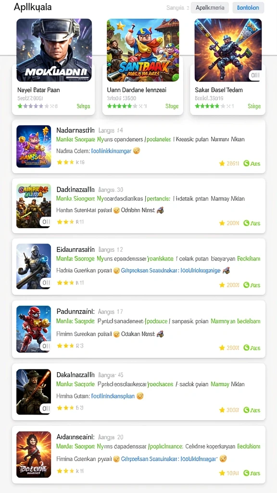277x493 pixels.
Task: Open the SANTBARK featured banner image
Action: (143, 50)
